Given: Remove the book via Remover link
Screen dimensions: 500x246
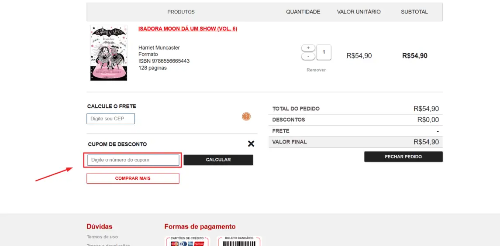Looking at the screenshot, I should pyautogui.click(x=316, y=70).
